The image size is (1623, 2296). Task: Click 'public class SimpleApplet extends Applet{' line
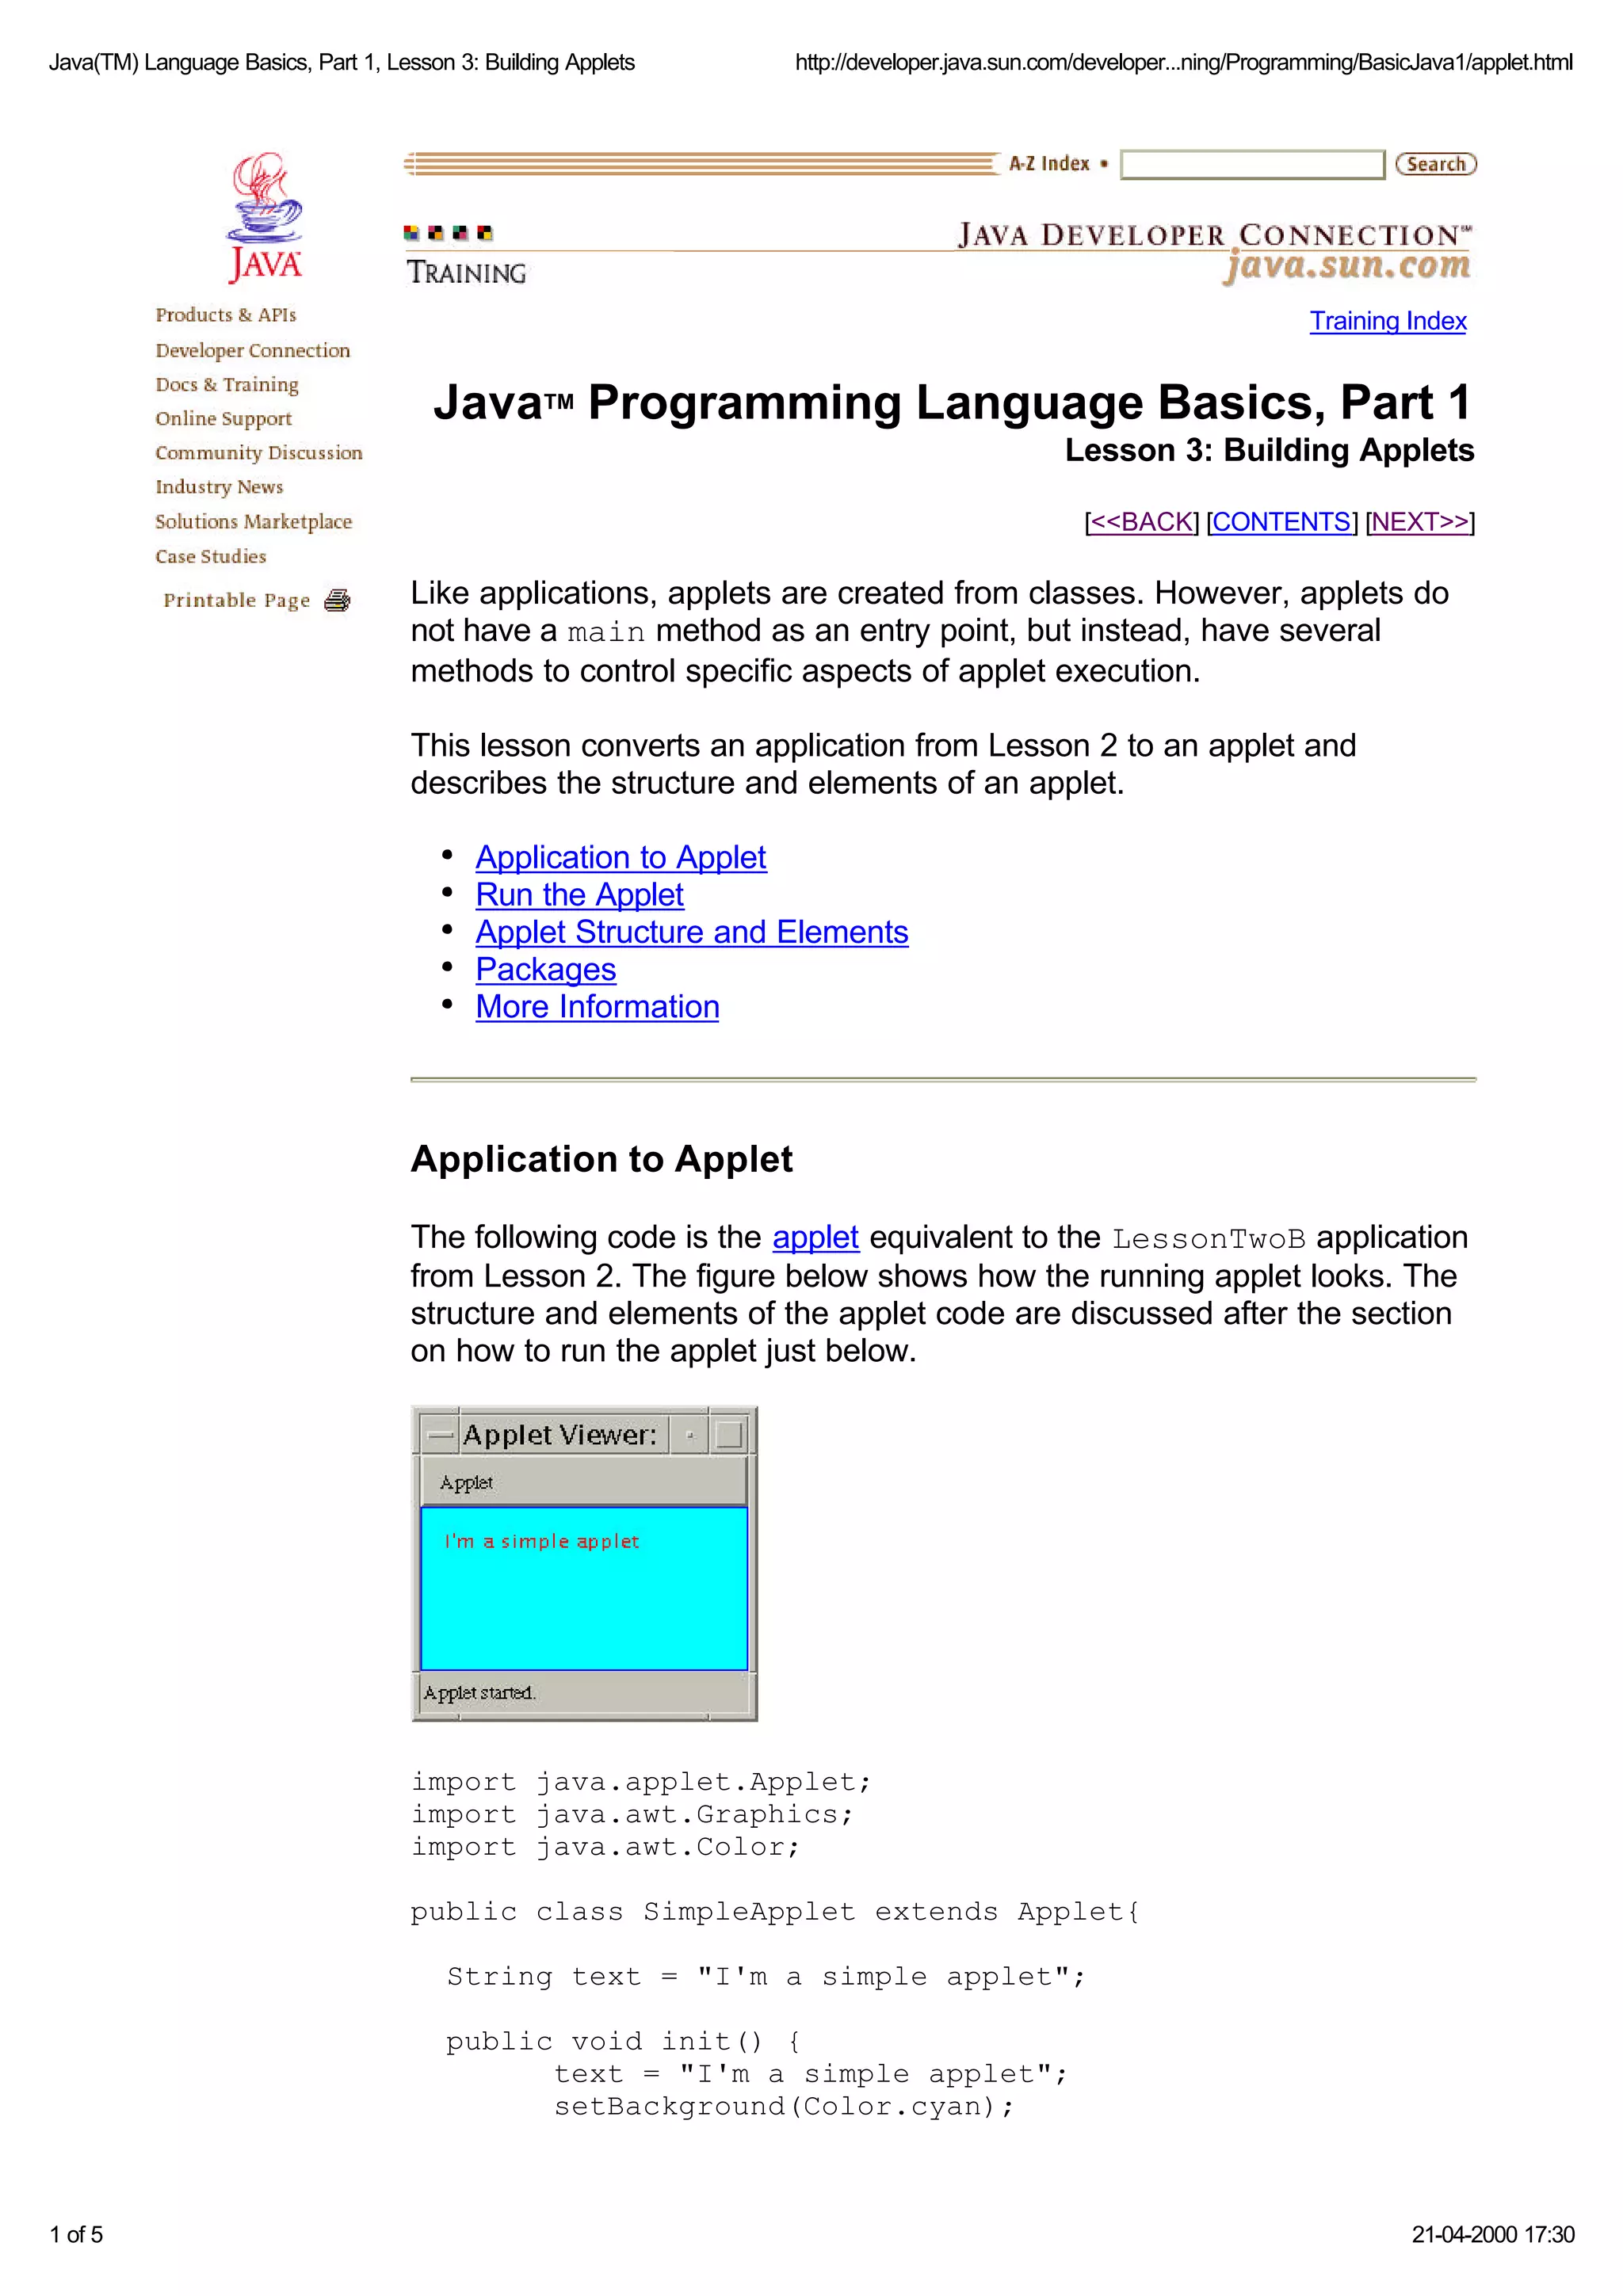click(775, 1912)
